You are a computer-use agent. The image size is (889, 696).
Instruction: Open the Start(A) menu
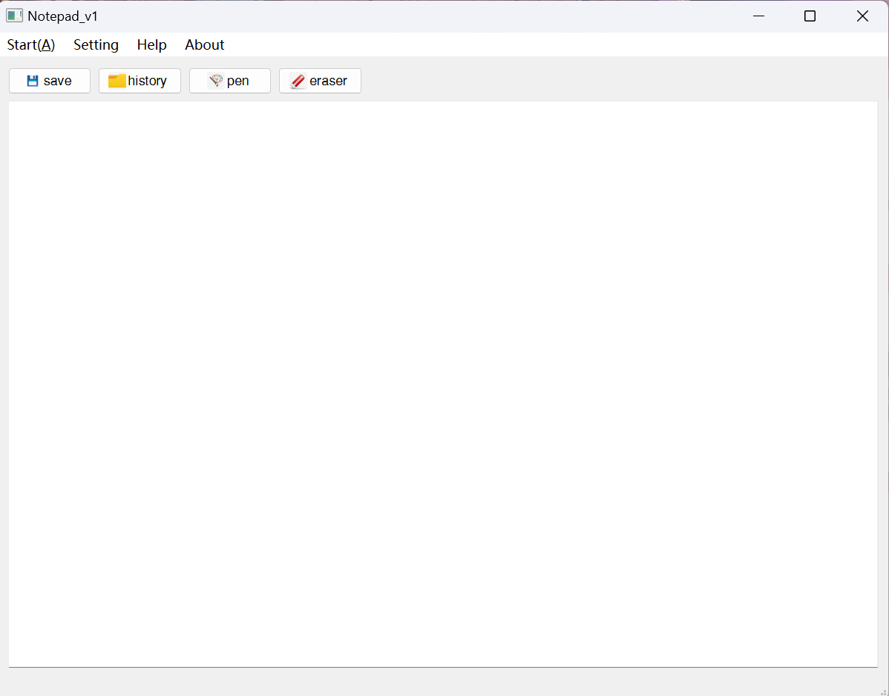coord(31,44)
